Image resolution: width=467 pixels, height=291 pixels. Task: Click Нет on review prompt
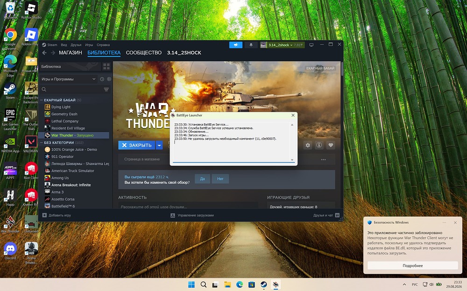[x=220, y=179]
